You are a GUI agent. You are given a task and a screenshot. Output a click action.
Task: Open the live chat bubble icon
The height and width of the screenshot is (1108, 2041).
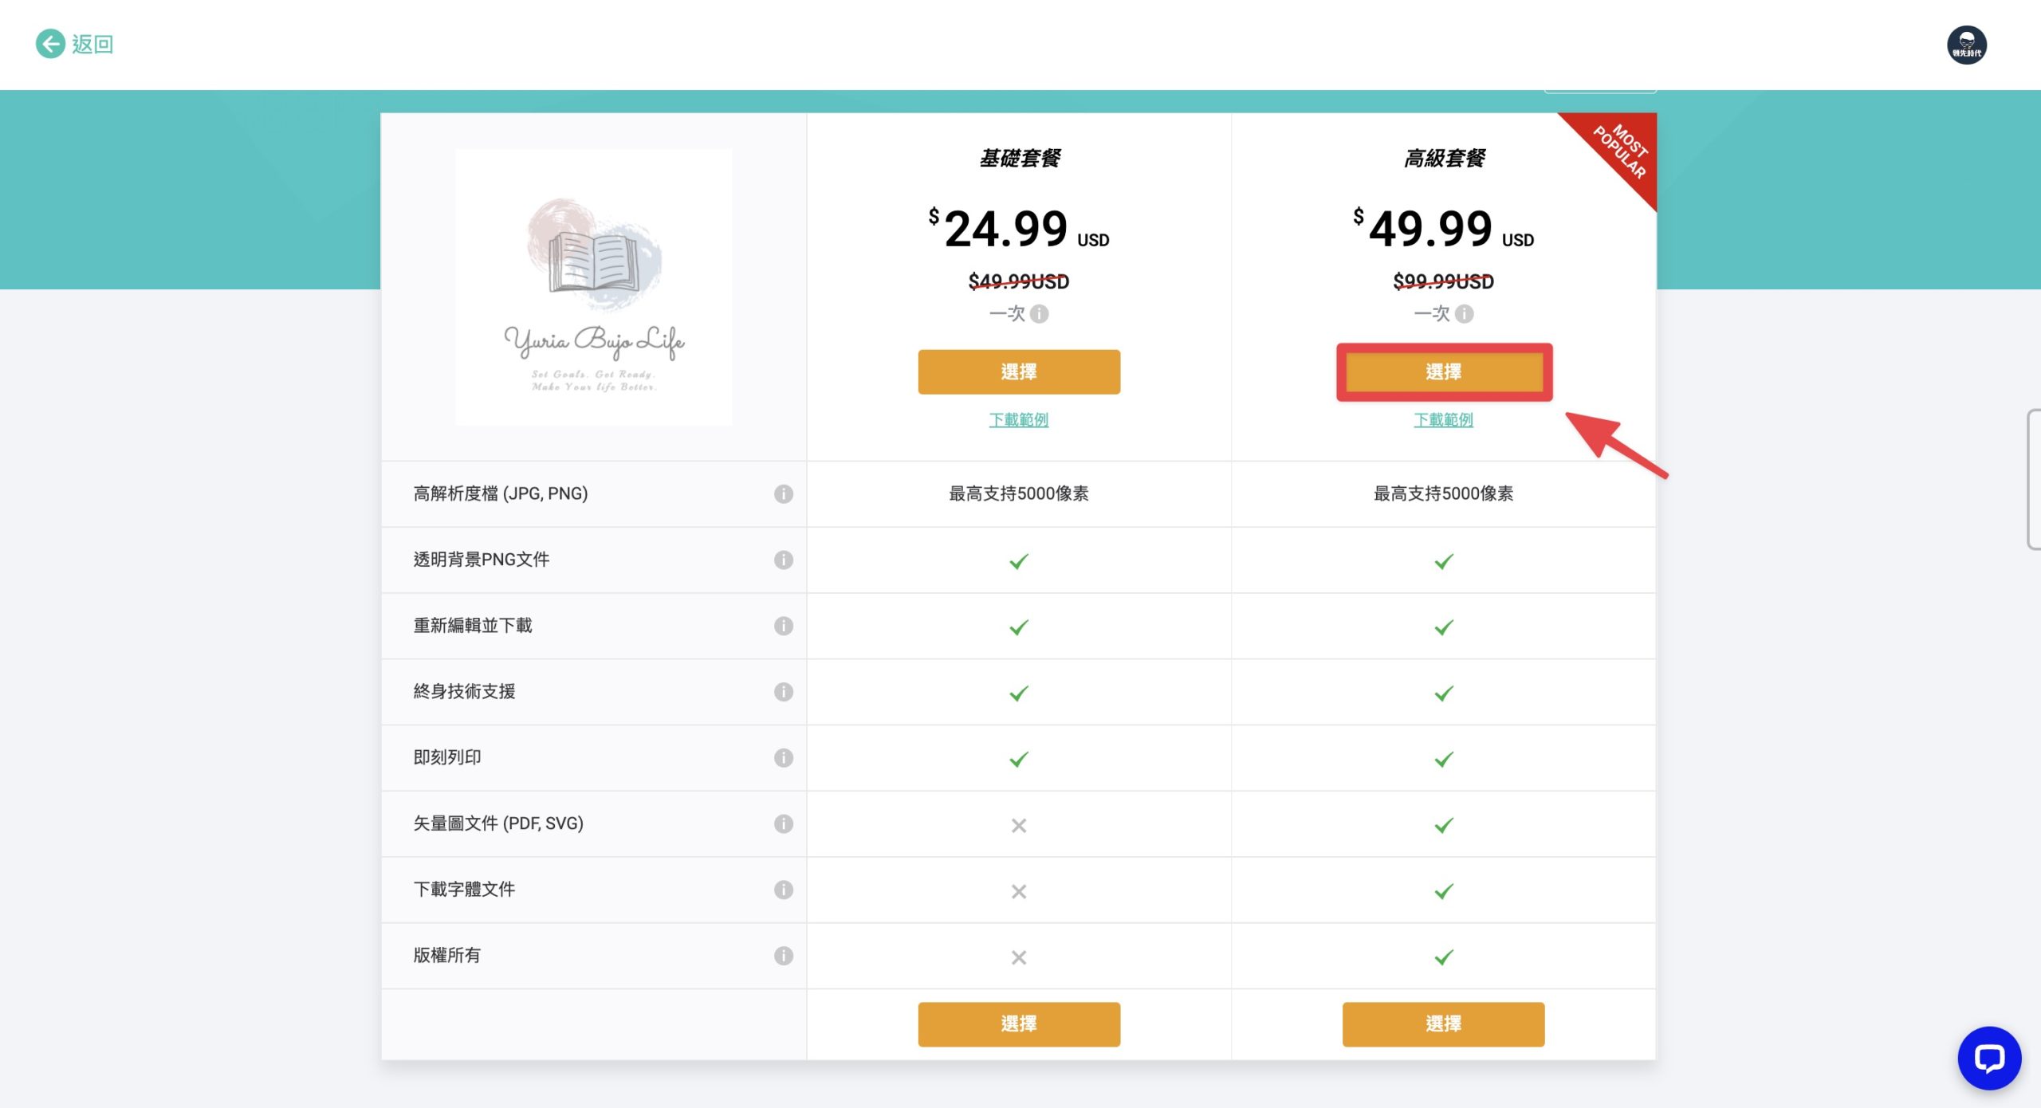1988,1058
